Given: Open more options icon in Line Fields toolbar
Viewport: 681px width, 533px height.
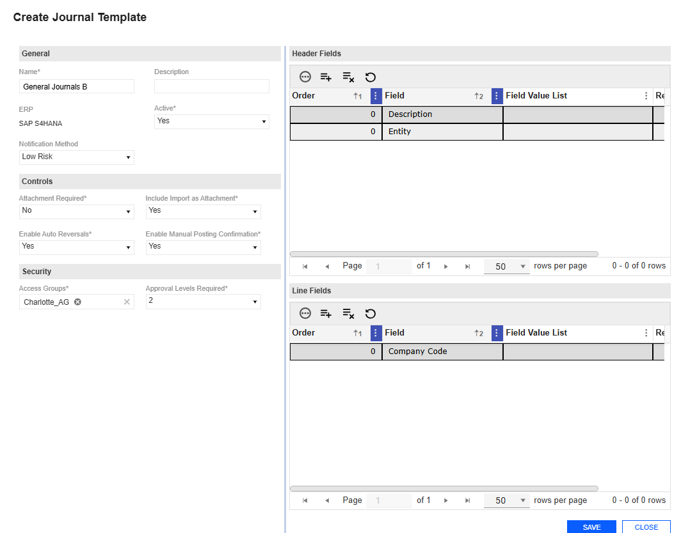Looking at the screenshot, I should coord(305,313).
